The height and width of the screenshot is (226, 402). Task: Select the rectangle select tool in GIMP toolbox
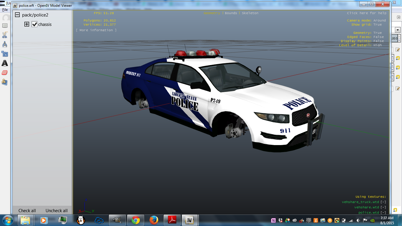coord(5,26)
